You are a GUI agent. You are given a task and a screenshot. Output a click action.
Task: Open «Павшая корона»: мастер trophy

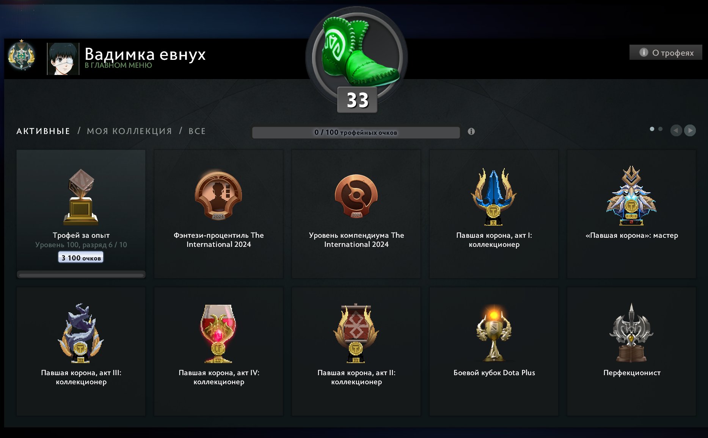(x=631, y=214)
